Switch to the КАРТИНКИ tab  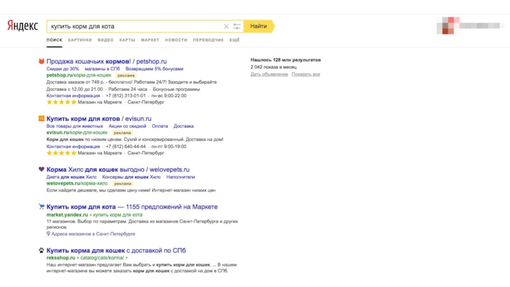click(x=80, y=40)
